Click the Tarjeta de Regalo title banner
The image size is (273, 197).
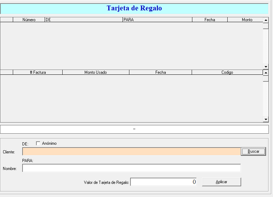click(134, 8)
